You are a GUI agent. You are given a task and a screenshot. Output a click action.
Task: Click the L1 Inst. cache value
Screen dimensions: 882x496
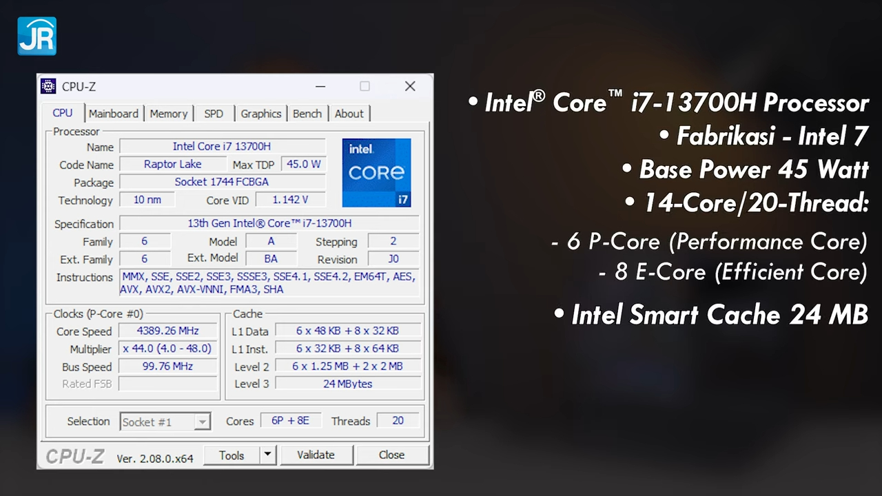tap(347, 349)
